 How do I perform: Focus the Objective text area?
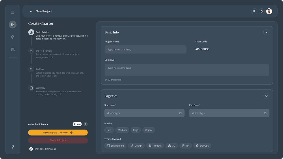(187, 70)
